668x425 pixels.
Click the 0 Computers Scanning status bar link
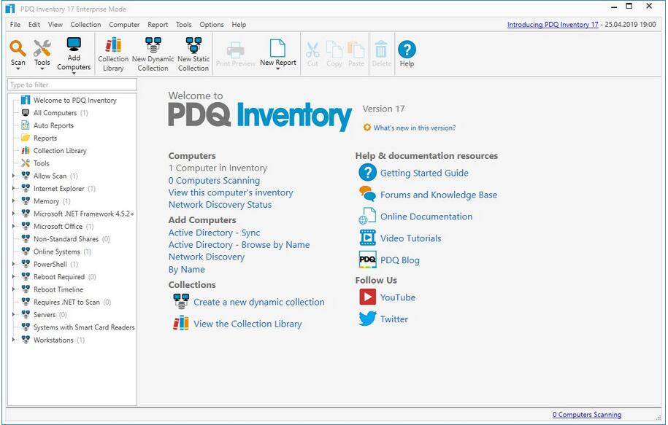pos(587,414)
